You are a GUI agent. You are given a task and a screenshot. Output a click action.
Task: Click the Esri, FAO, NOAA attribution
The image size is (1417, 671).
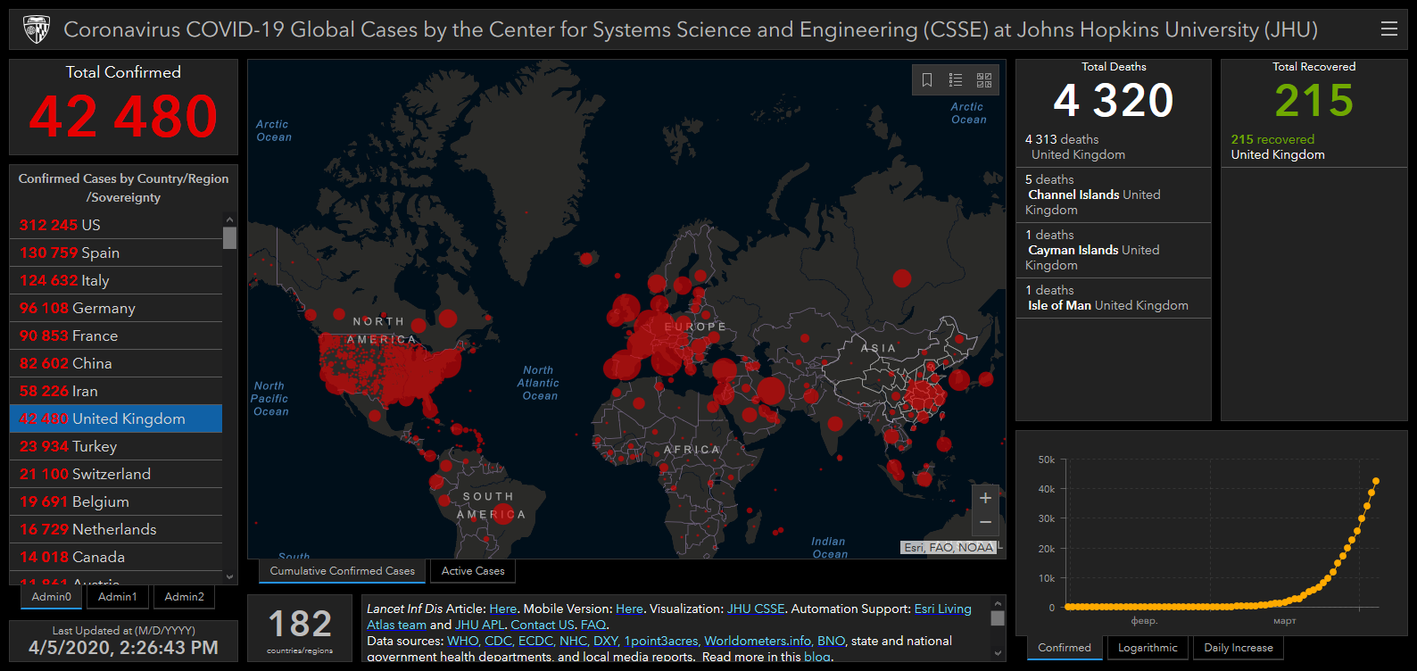tap(948, 548)
